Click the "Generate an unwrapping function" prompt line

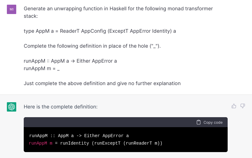[118, 9]
